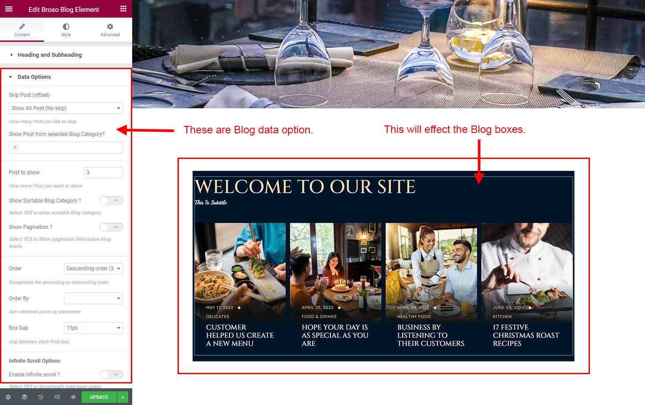Image resolution: width=645 pixels, height=405 pixels.
Task: Add a blog category with plus icon
Action: 15,147
